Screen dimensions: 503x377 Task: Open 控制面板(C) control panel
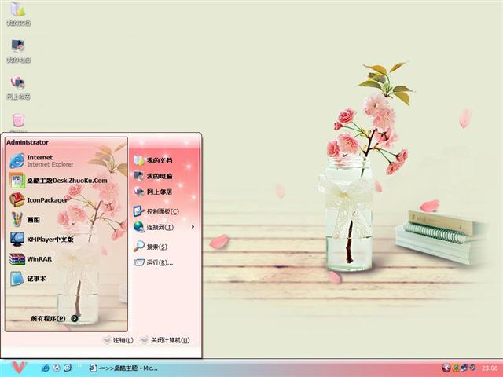pyautogui.click(x=156, y=211)
